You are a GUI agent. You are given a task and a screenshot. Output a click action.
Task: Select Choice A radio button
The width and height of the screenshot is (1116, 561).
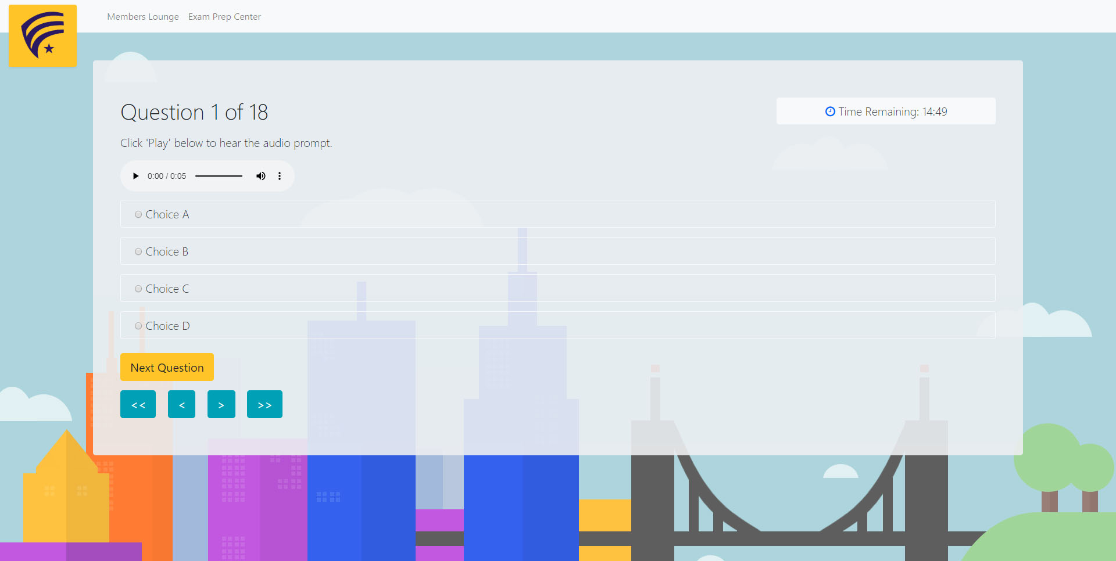pos(138,214)
